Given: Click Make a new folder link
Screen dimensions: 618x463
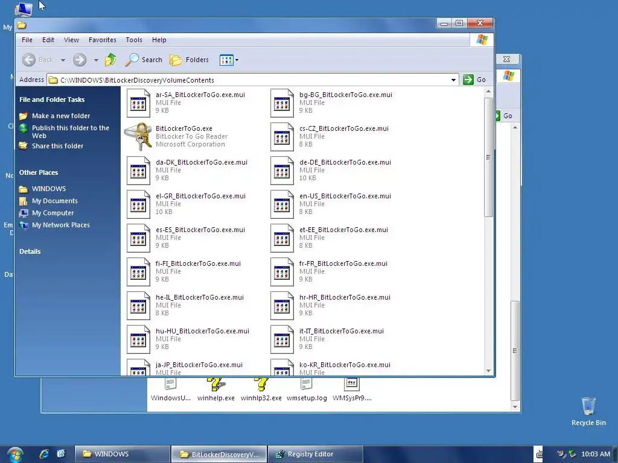Looking at the screenshot, I should click(61, 116).
